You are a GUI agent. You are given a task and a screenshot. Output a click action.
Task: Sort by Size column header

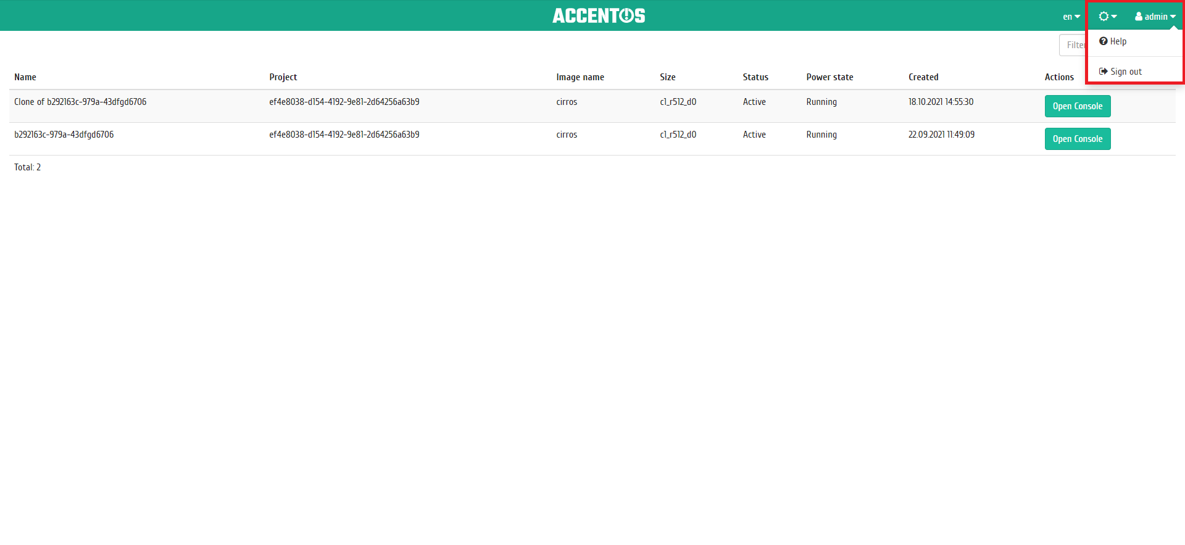click(668, 77)
